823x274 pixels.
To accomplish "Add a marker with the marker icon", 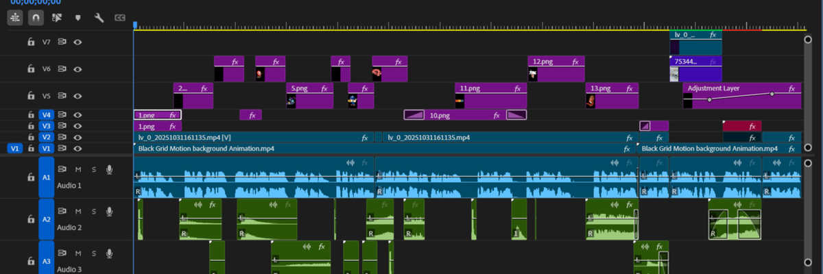I will coord(77,18).
